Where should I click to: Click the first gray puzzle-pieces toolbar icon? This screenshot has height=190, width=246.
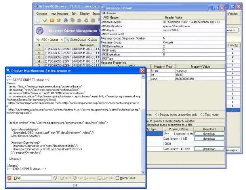tap(72, 20)
